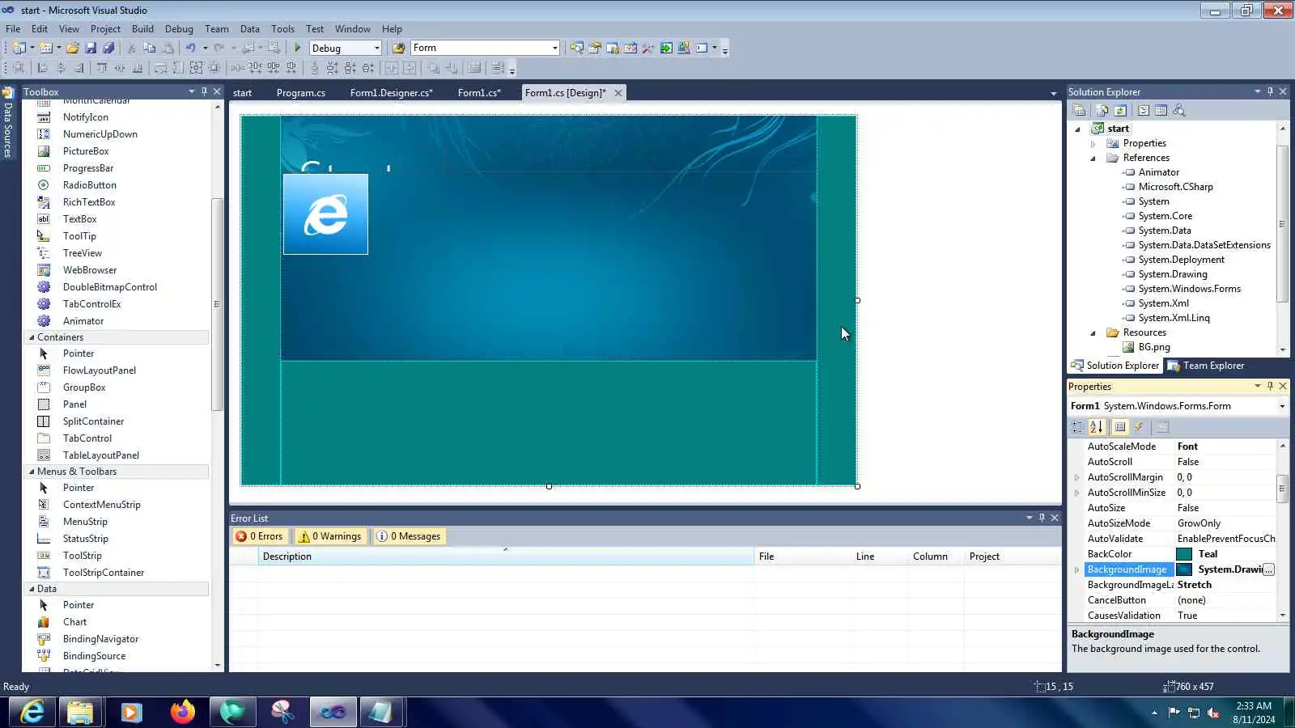Click the Open File folder icon
This screenshot has width=1295, height=728.
[73, 48]
